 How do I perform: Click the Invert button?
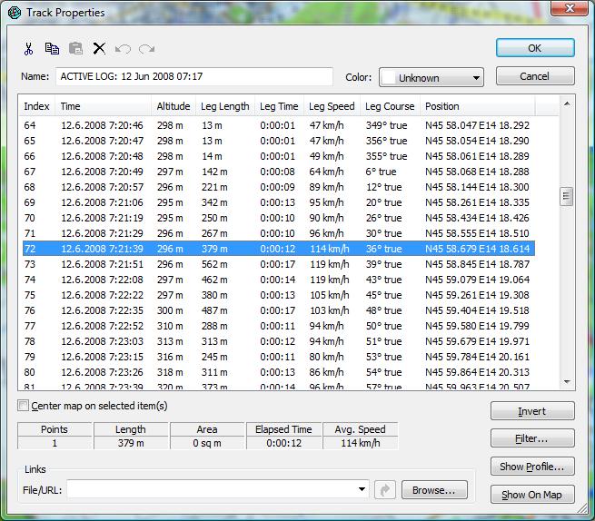[x=532, y=411]
